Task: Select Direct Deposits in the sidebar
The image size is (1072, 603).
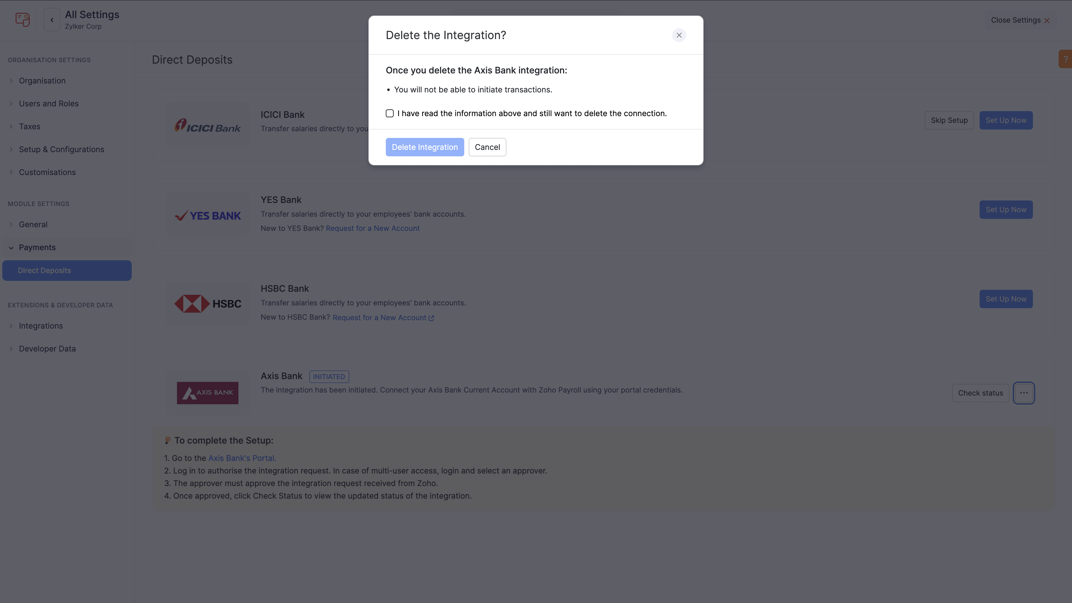Action: point(67,270)
